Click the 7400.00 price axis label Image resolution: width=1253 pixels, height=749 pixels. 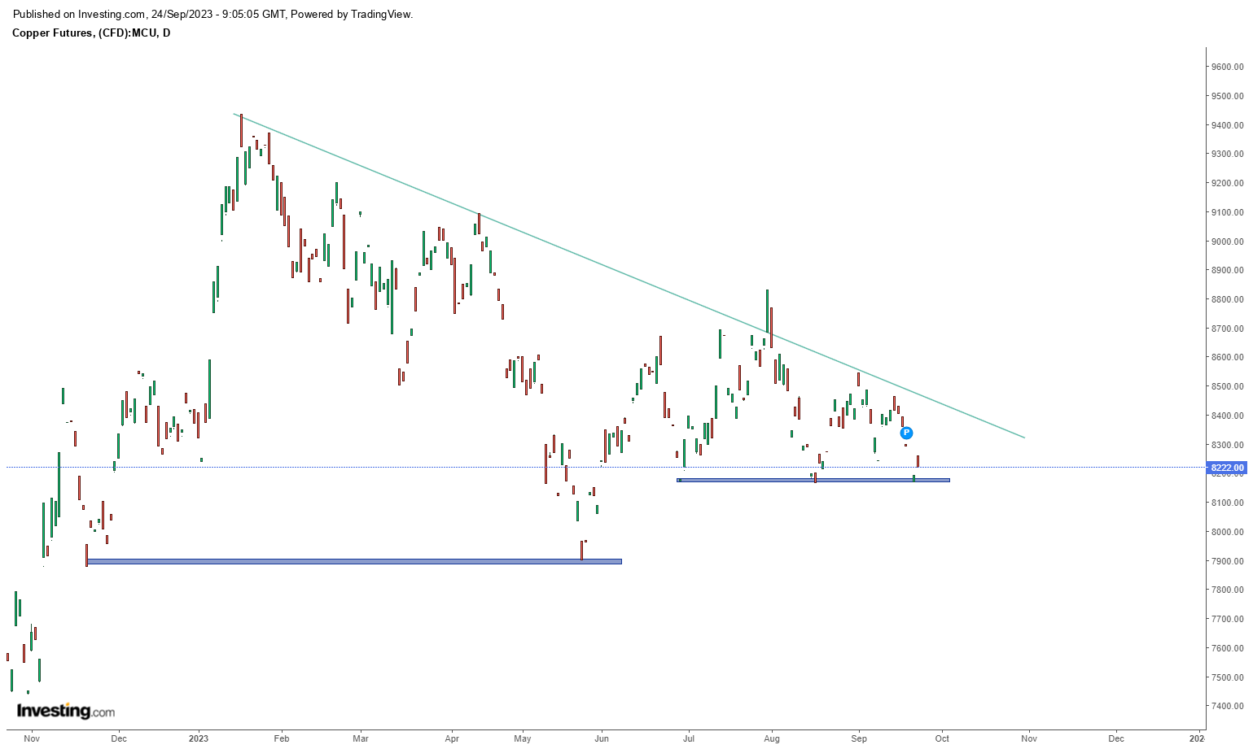[1227, 706]
